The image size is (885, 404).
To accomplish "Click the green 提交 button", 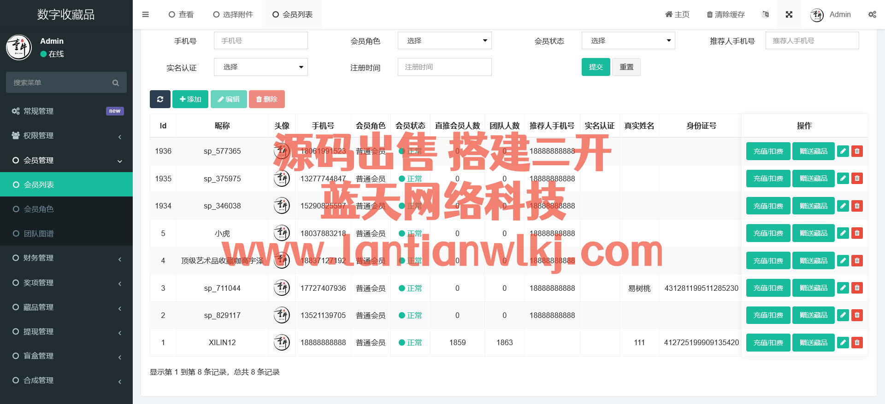I will (596, 67).
